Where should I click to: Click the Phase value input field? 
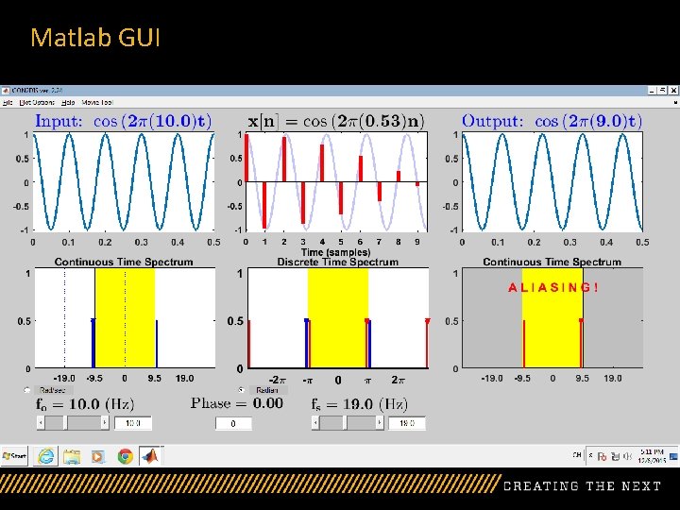point(233,423)
